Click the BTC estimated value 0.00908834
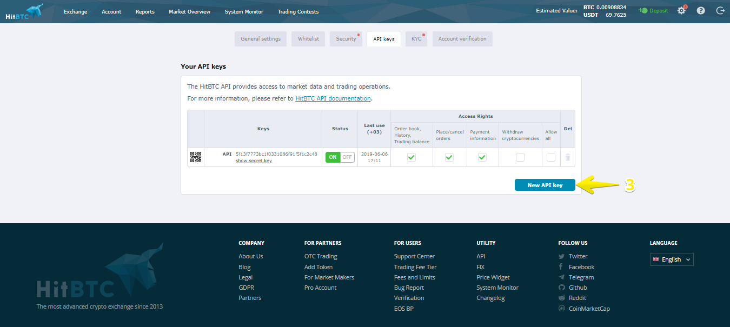The image size is (730, 327). pyautogui.click(x=611, y=7)
